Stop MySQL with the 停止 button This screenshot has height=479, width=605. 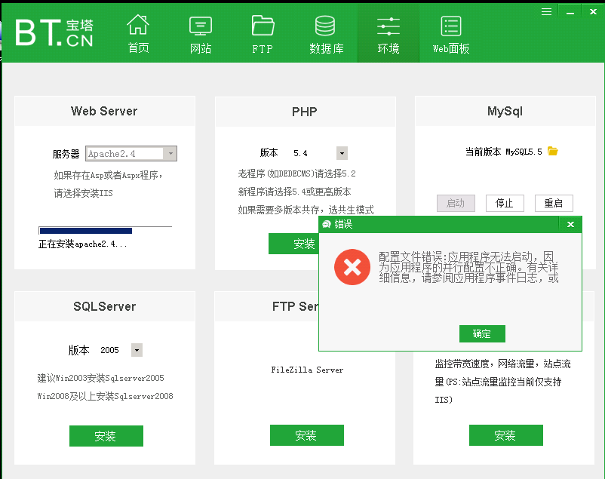tap(505, 203)
